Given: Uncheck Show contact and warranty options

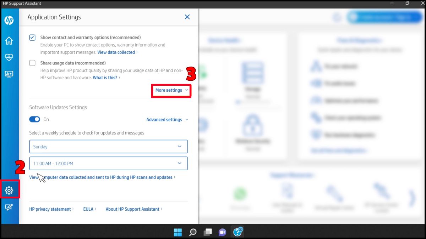Looking at the screenshot, I should point(32,38).
